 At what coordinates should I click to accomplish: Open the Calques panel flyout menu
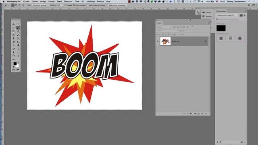(209, 23)
